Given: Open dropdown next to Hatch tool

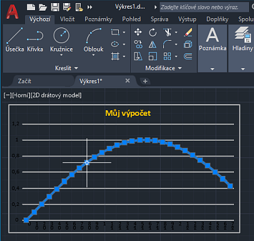Looking at the screenshot, I should [124, 56].
